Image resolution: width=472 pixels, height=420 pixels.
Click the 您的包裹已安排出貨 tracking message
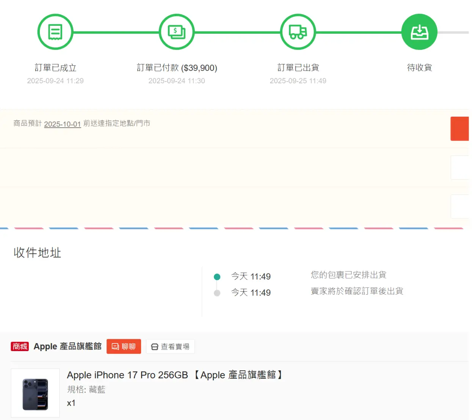click(x=348, y=275)
